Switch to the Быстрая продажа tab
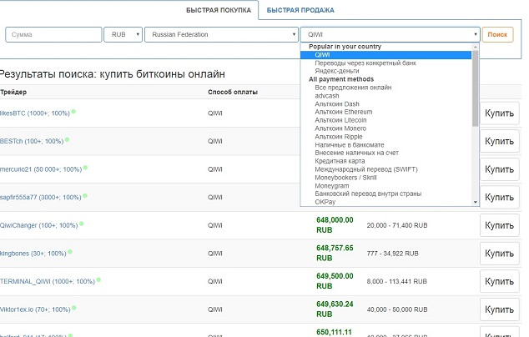This screenshot has height=337, width=529. [300, 11]
